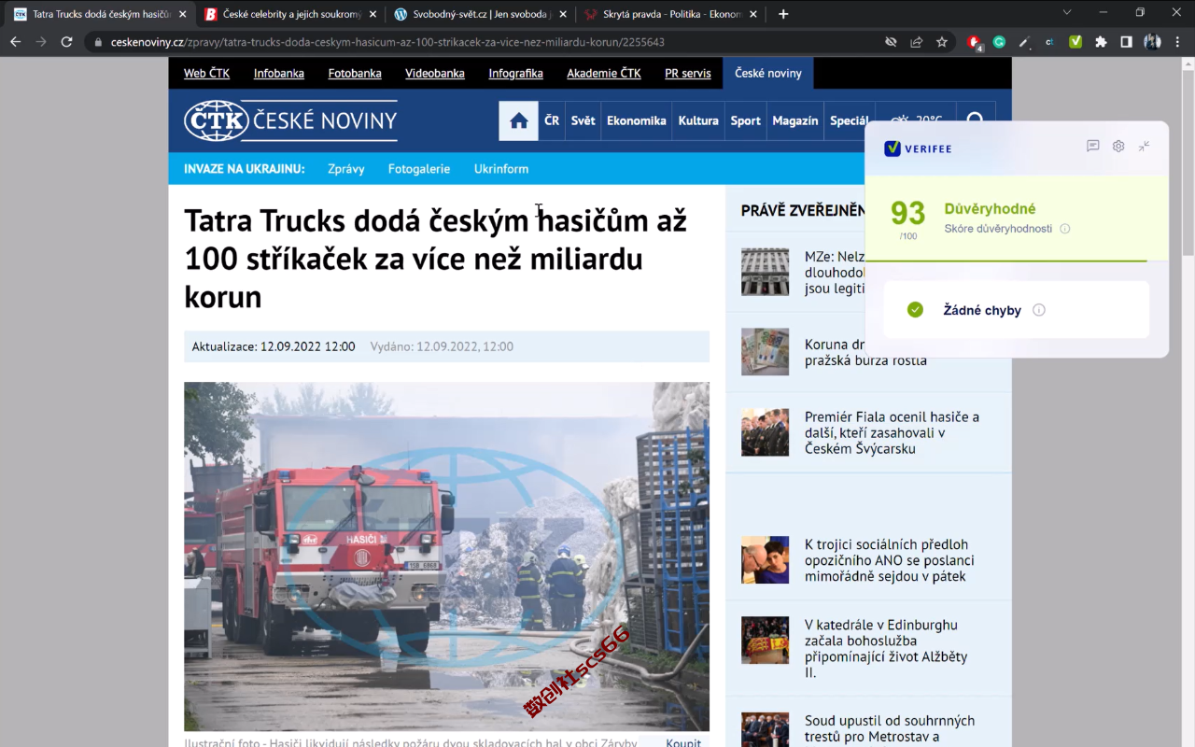Open the Verifee extension in toolbar

click(1075, 42)
